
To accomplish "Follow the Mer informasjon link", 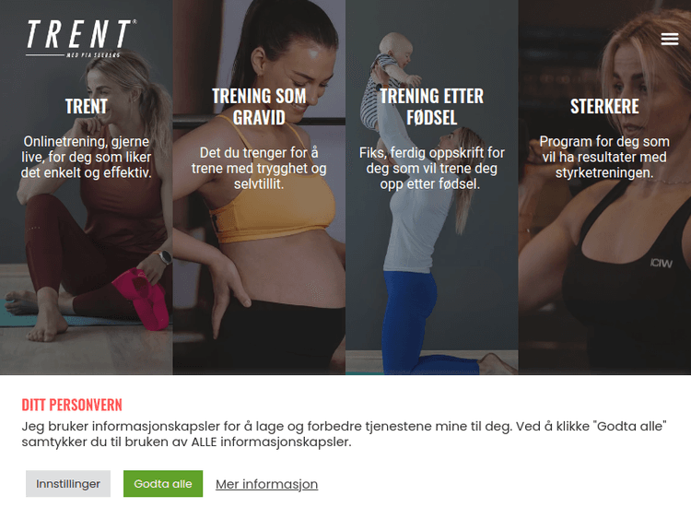I will click(266, 484).
